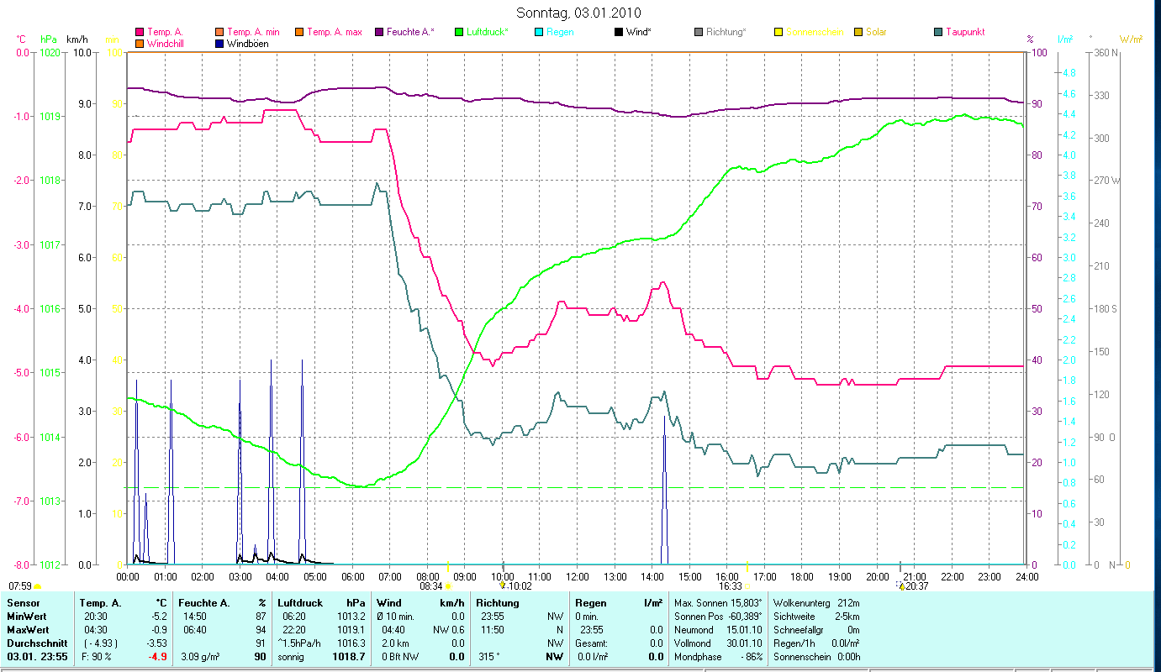Click the Temp. A. min legend color box

pos(220,32)
